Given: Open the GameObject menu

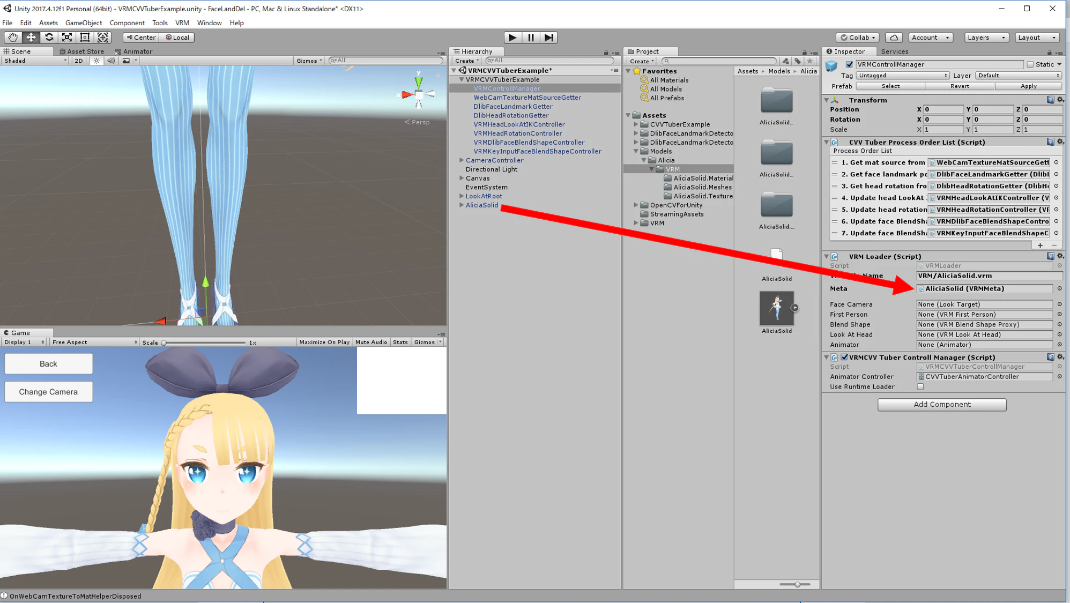Looking at the screenshot, I should [x=84, y=23].
